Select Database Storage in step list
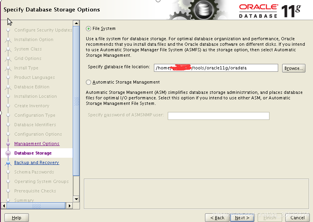This screenshot has width=313, height=222. 33,153
